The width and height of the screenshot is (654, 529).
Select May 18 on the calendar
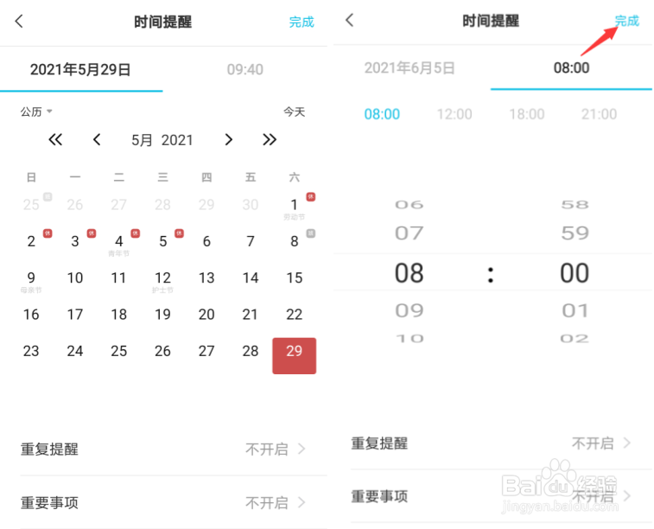(119, 315)
